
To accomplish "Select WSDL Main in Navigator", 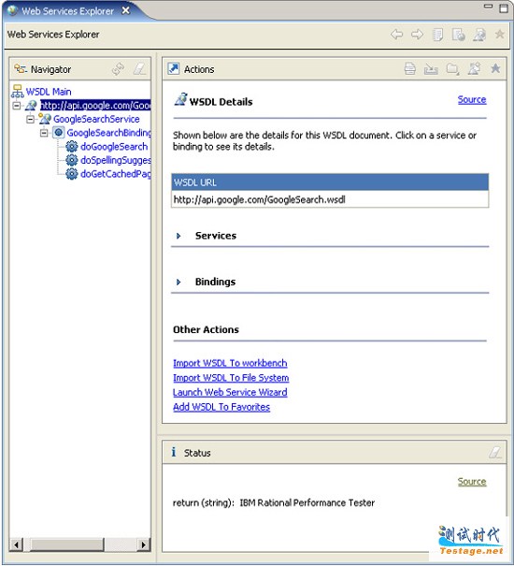I will (49, 92).
